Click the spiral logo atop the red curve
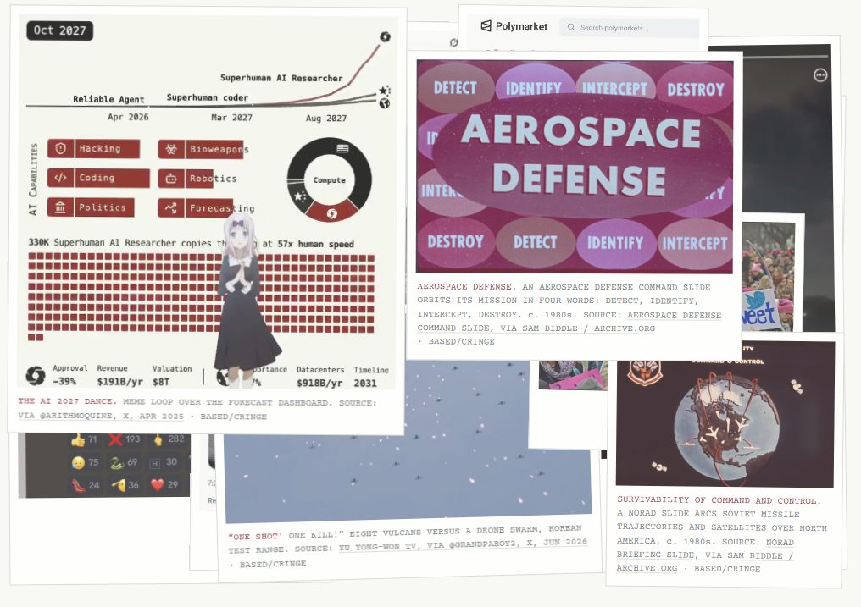The height and width of the screenshot is (607, 861). click(385, 36)
